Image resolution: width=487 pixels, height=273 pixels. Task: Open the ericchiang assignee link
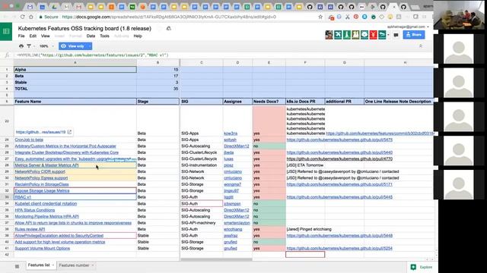(x=233, y=229)
